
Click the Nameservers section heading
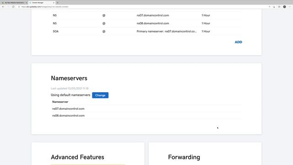click(x=69, y=78)
